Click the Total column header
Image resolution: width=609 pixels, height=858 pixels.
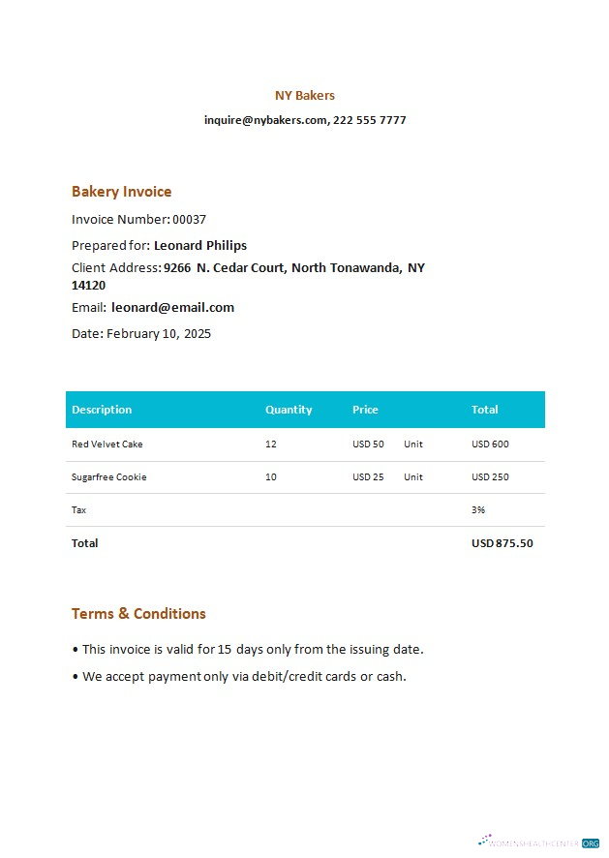[x=485, y=410]
